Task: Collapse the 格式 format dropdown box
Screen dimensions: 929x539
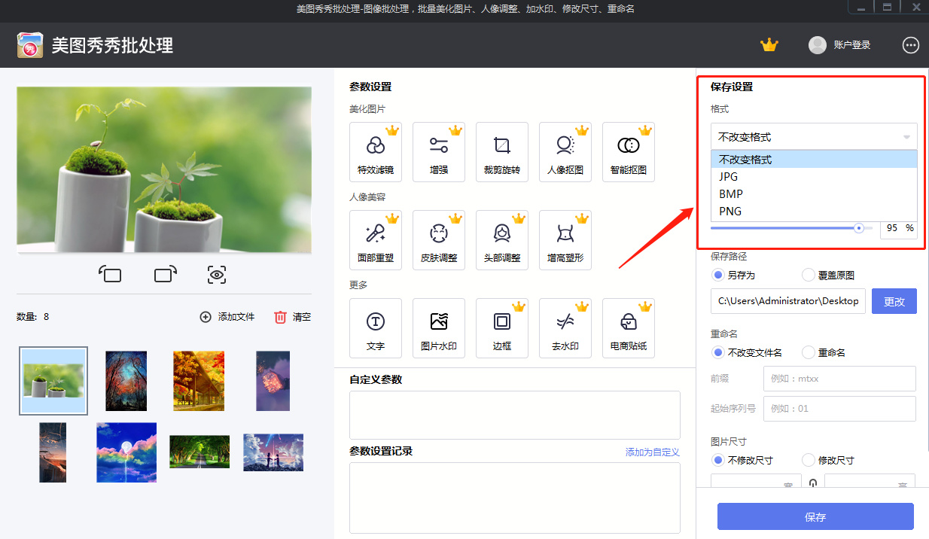Action: pos(814,137)
